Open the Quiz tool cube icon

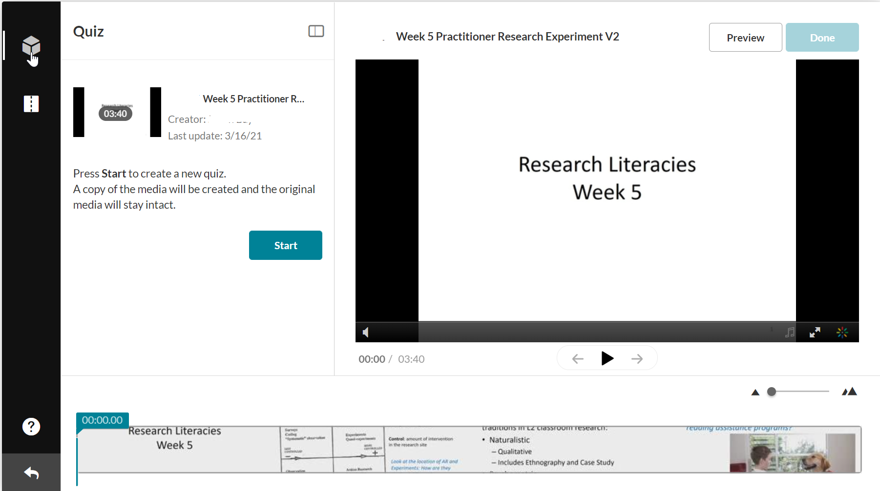pos(31,46)
